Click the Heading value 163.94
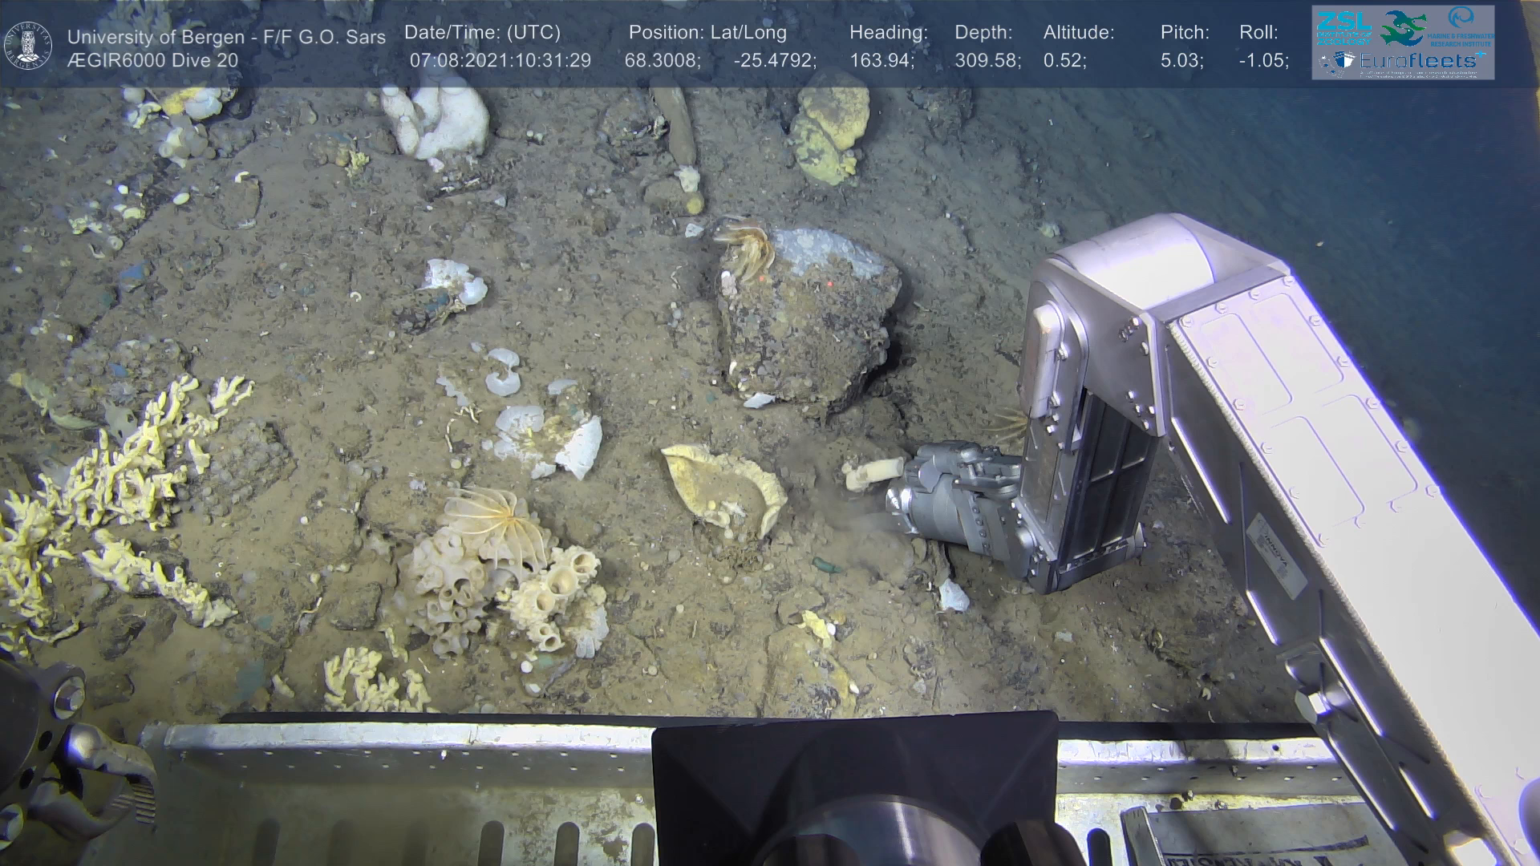Screen dimensions: 1540x866 881,61
